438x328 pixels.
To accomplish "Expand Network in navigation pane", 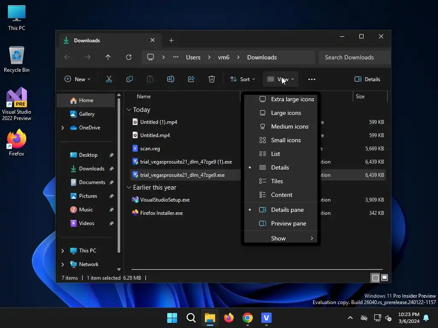I will pyautogui.click(x=62, y=264).
